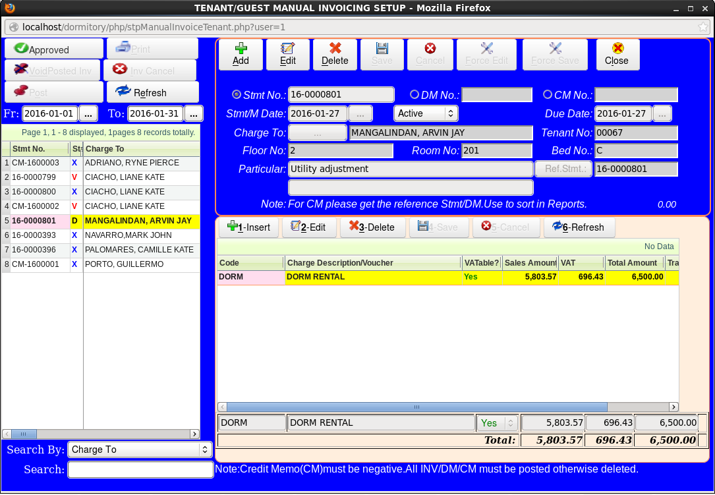Open the VATable Yes dropdown
This screenshot has height=495, width=715.
tap(497, 423)
